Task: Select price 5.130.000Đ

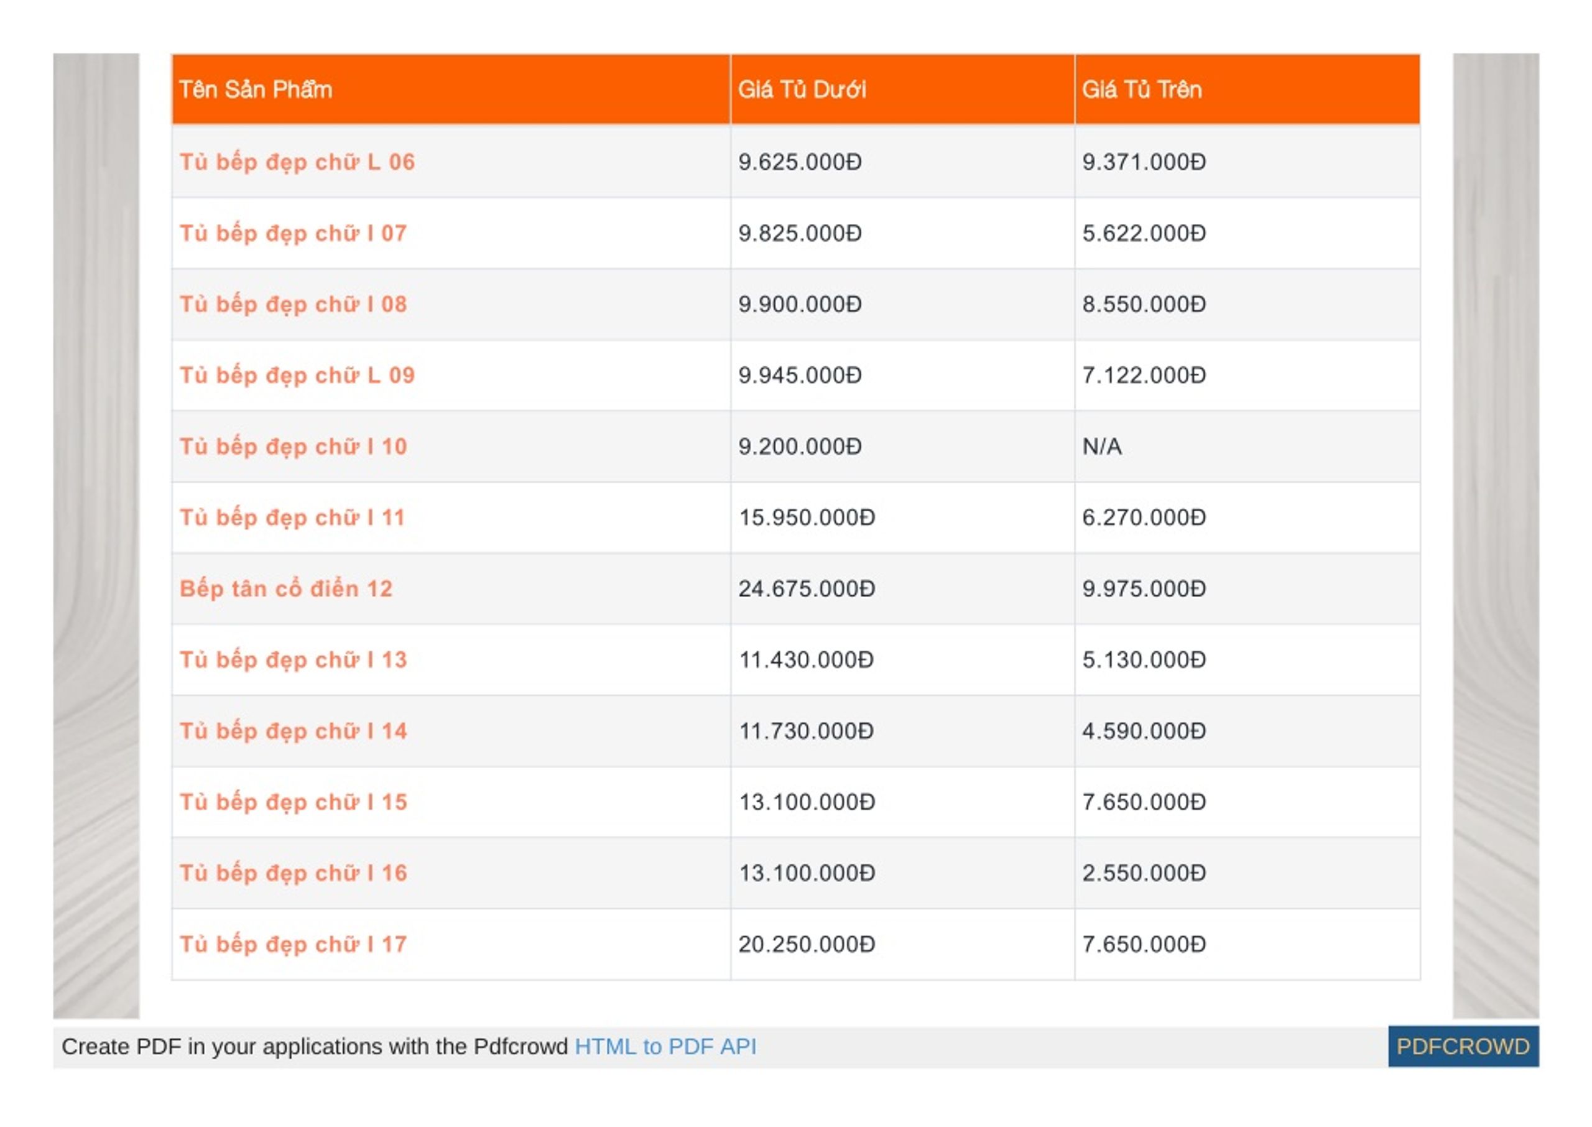Action: (1144, 660)
